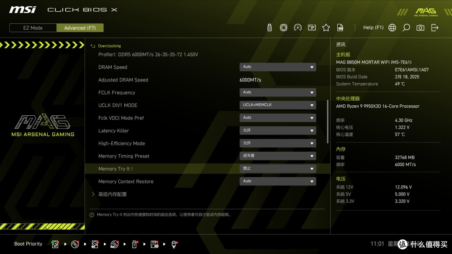Take a screenshot with the camera icon

(420, 28)
